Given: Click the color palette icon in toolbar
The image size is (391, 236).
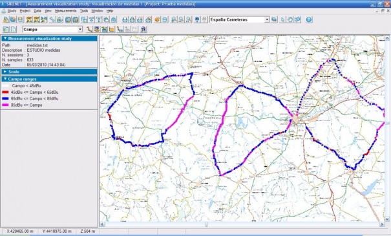Looking at the screenshot, I should click(x=157, y=19).
